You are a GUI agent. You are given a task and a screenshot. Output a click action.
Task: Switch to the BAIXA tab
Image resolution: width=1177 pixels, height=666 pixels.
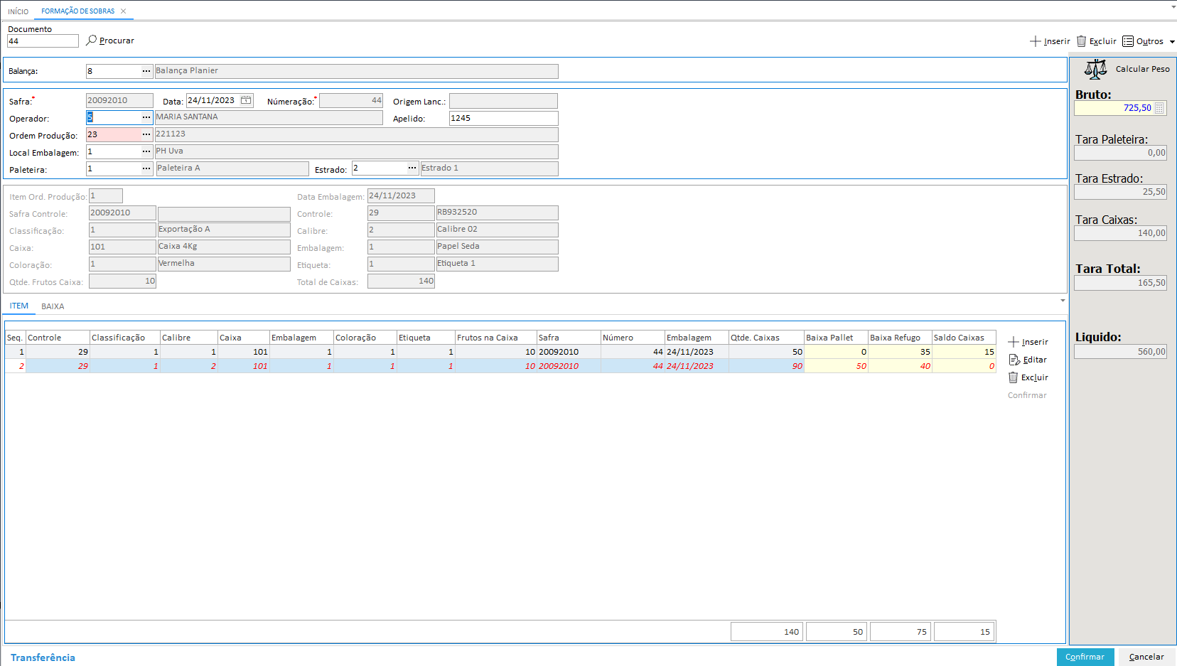click(53, 306)
